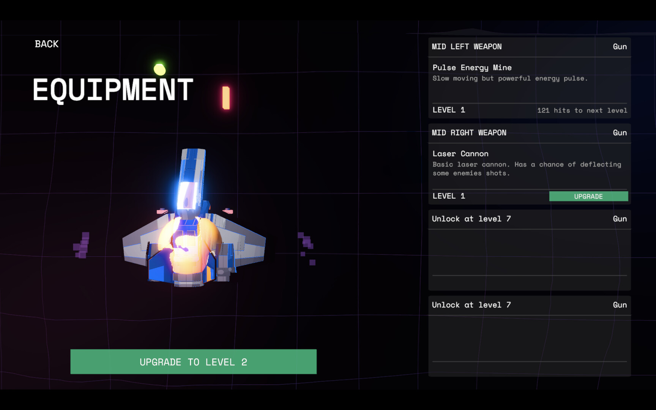Image resolution: width=656 pixels, height=410 pixels.
Task: Click the green energy pulse projectile
Action: (x=160, y=68)
